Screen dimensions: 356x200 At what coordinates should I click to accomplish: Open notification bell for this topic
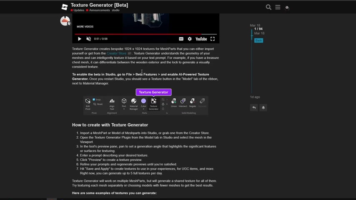263,107
